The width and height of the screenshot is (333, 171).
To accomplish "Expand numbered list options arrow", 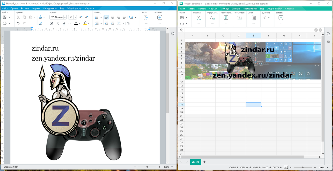I will (101, 23).
